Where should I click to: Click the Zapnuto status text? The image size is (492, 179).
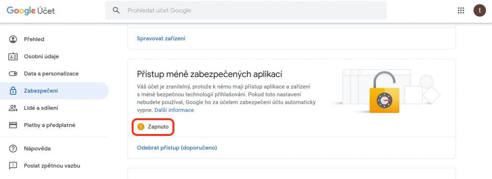point(158,127)
